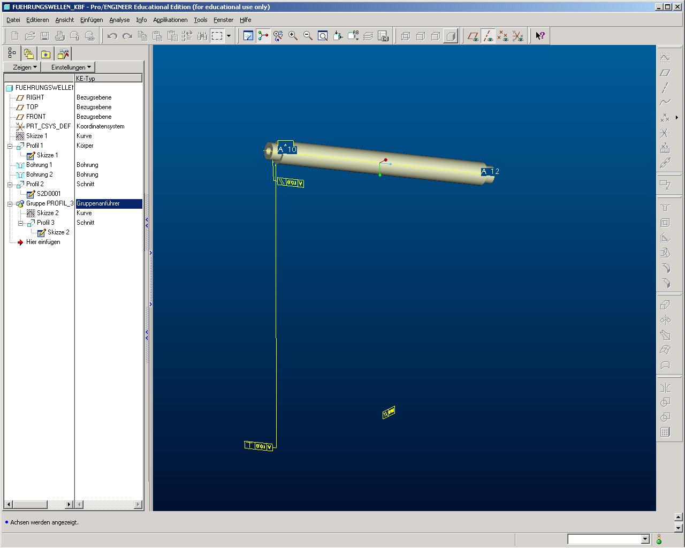Click the Pattern grid icon
This screenshot has width=685, height=548.
[x=665, y=432]
